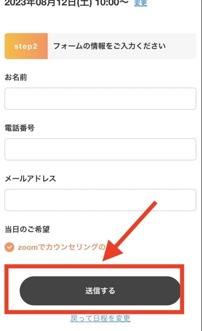Click the お名前 field label
This screenshot has height=331, width=202.
(16, 78)
